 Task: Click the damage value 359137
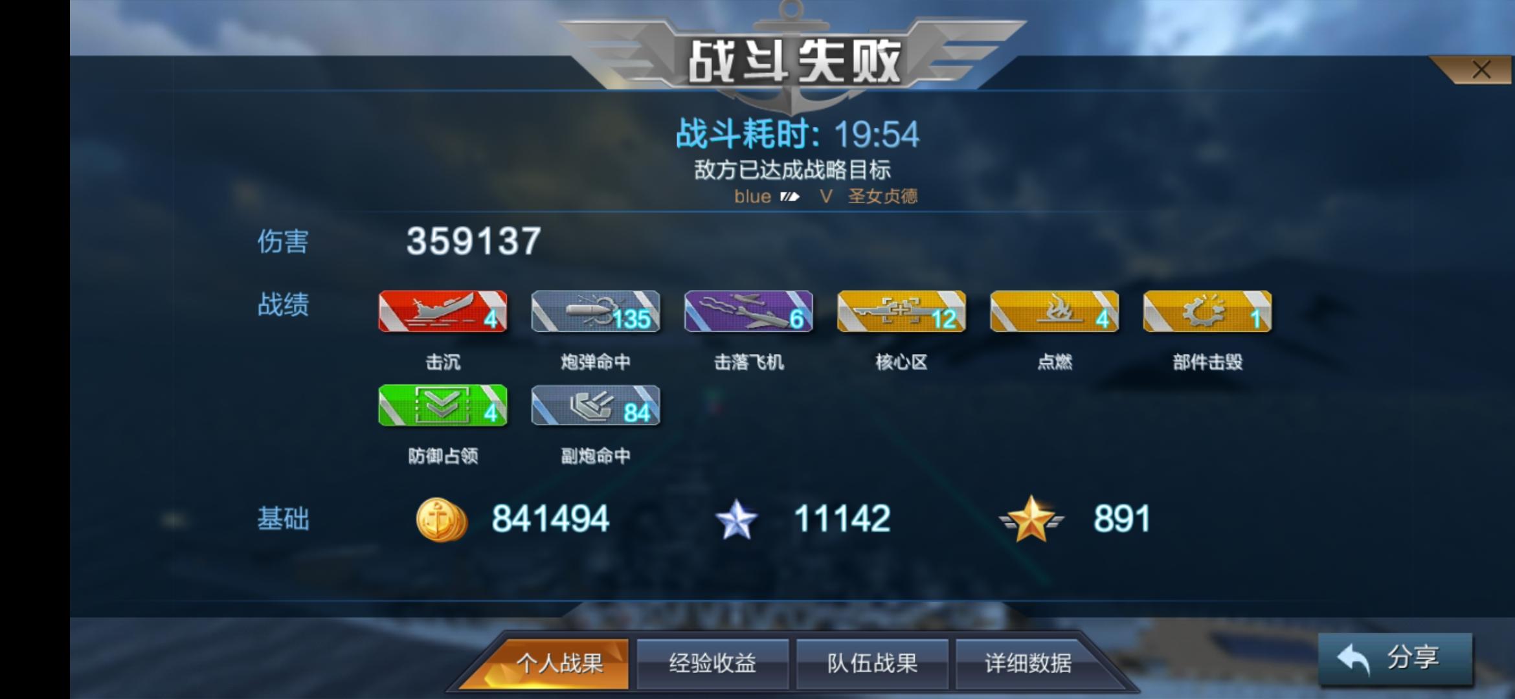473,241
